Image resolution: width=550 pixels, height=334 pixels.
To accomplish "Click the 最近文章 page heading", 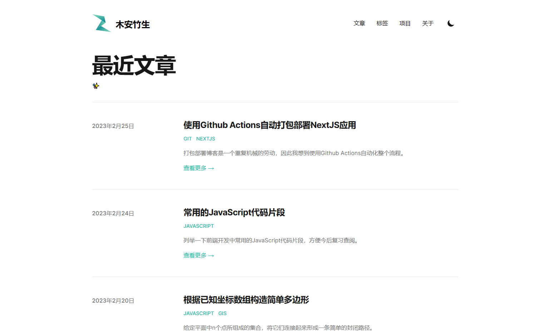I will 134,66.
